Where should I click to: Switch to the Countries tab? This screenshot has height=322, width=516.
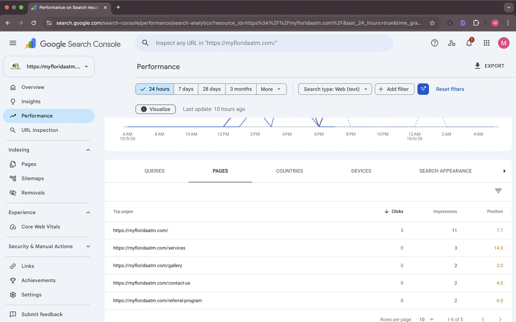coord(290,171)
